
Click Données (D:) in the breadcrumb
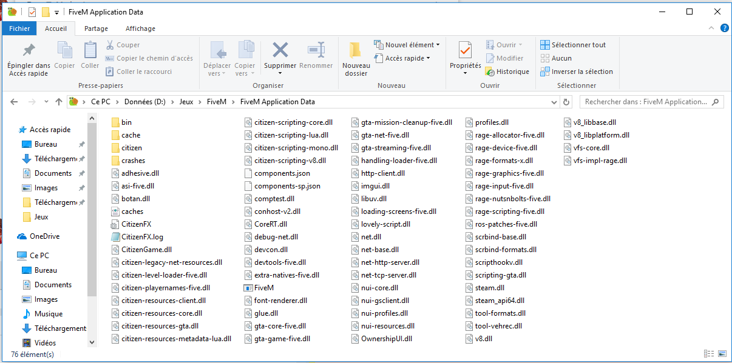144,102
